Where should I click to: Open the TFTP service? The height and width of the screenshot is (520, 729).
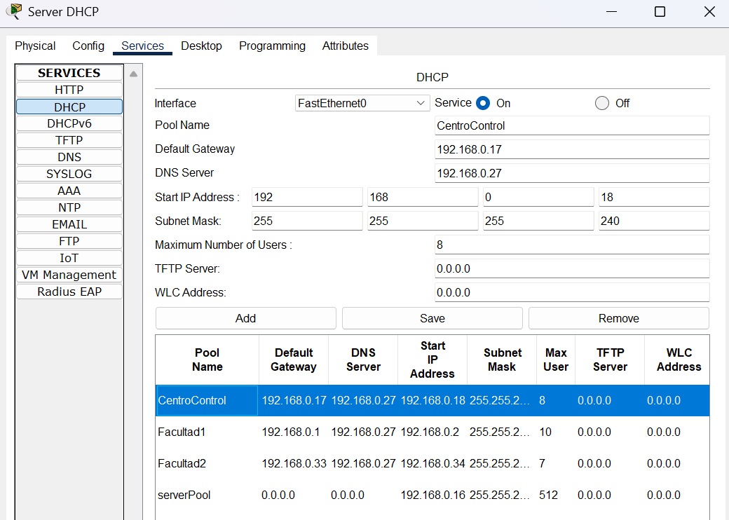[69, 140]
